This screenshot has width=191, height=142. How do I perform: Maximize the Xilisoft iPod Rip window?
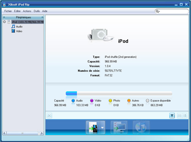[x=181, y=5]
